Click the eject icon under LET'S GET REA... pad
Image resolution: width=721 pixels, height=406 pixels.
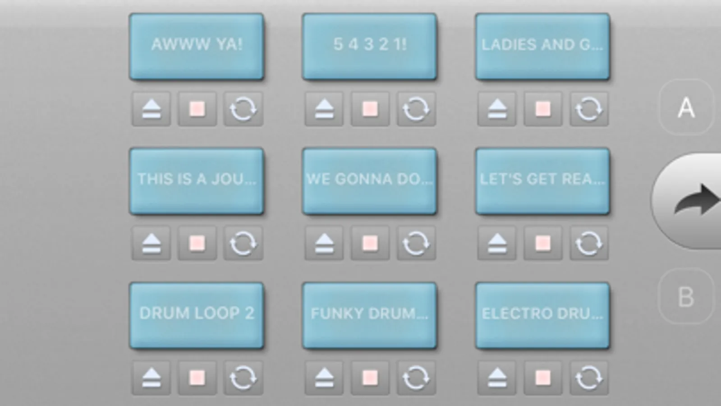(x=497, y=244)
